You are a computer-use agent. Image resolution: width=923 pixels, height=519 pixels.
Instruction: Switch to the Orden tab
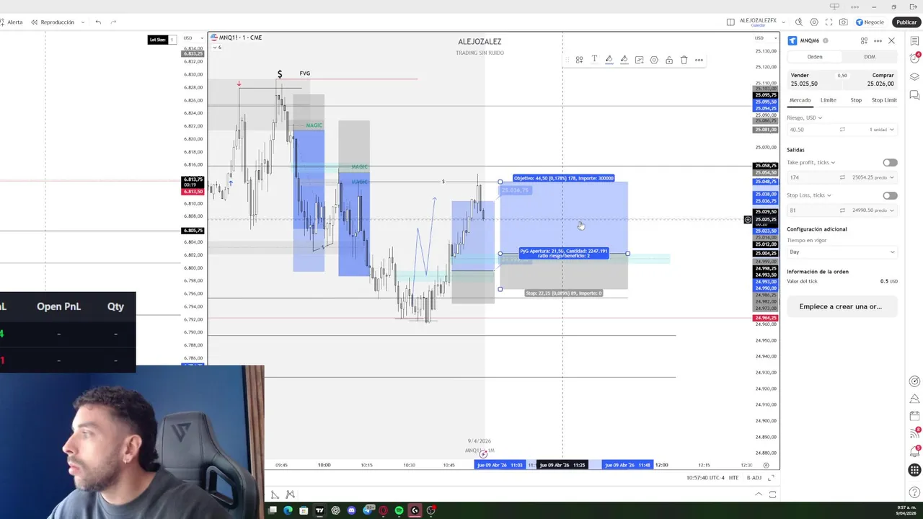click(814, 57)
